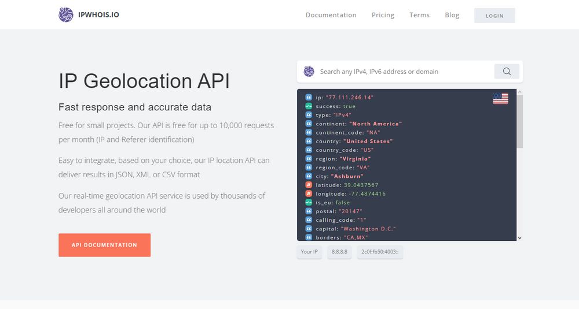Click the "United States" country value

[x=368, y=142]
